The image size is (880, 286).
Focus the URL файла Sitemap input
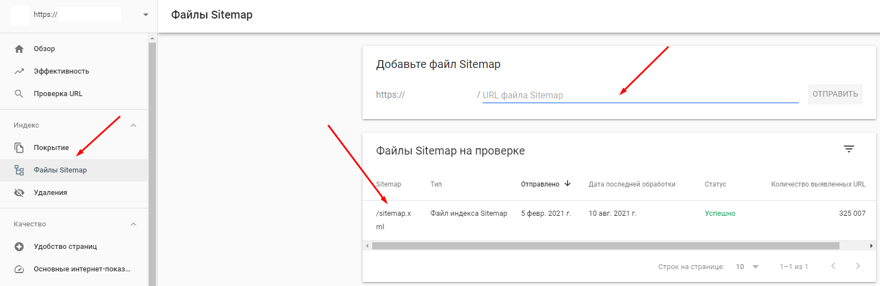pos(640,96)
